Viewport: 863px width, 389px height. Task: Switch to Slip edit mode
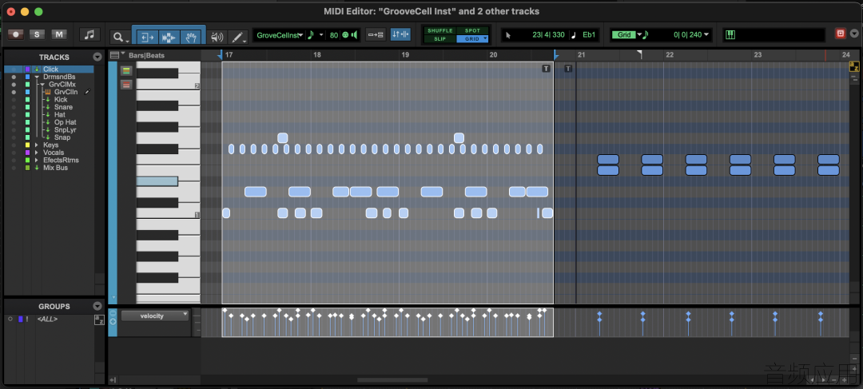[x=439, y=39]
